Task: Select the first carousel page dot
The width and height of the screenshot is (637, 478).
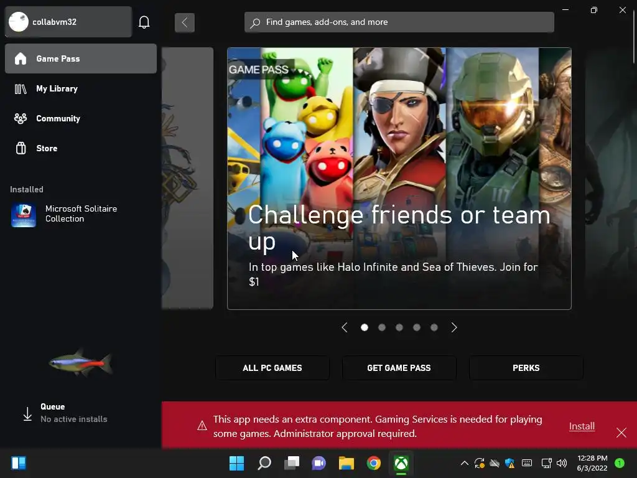Action: click(365, 327)
